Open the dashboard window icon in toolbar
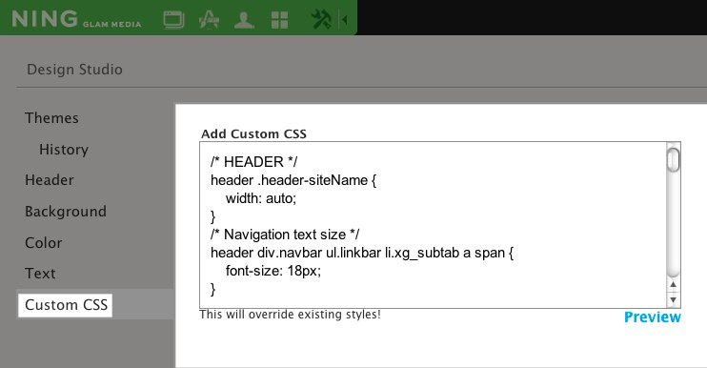The height and width of the screenshot is (368, 707). [173, 20]
